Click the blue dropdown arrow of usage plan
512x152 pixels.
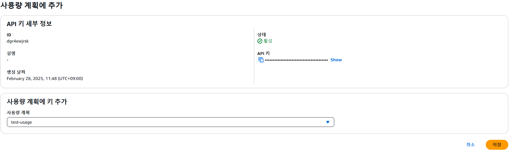pos(328,122)
